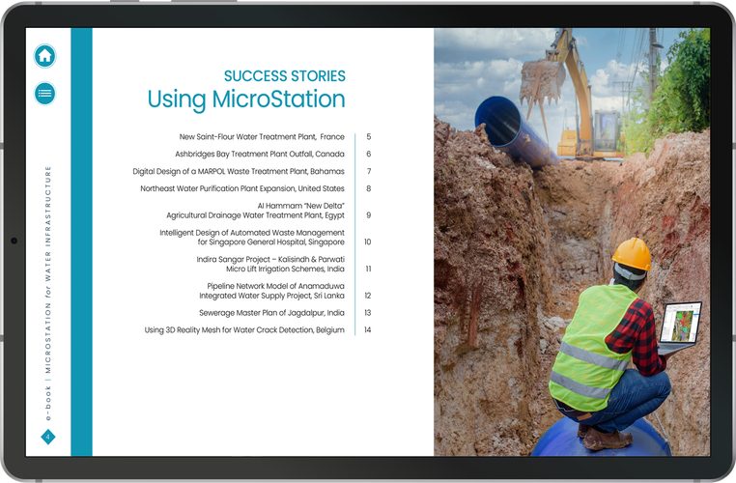Click page number 7
This screenshot has height=483, width=736.
coord(368,171)
